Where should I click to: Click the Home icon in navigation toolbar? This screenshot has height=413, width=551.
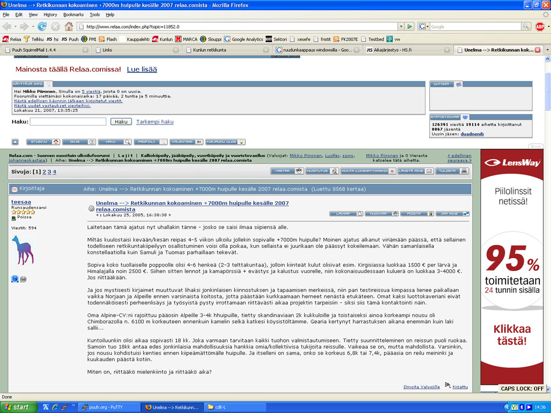(x=69, y=26)
